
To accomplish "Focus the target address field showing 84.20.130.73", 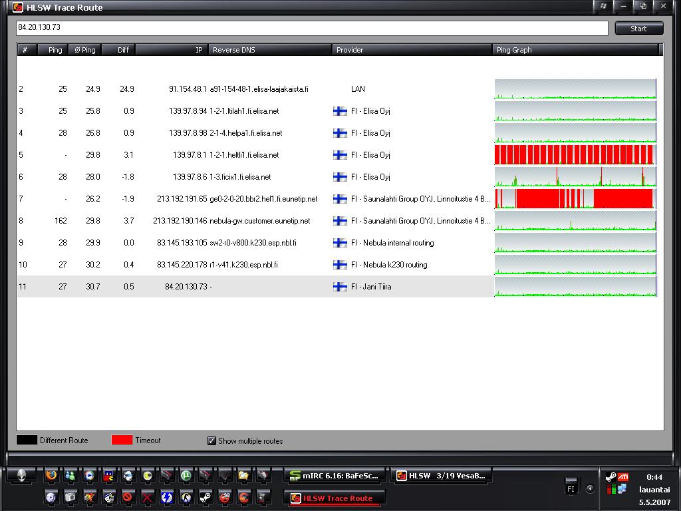I will coord(312,28).
